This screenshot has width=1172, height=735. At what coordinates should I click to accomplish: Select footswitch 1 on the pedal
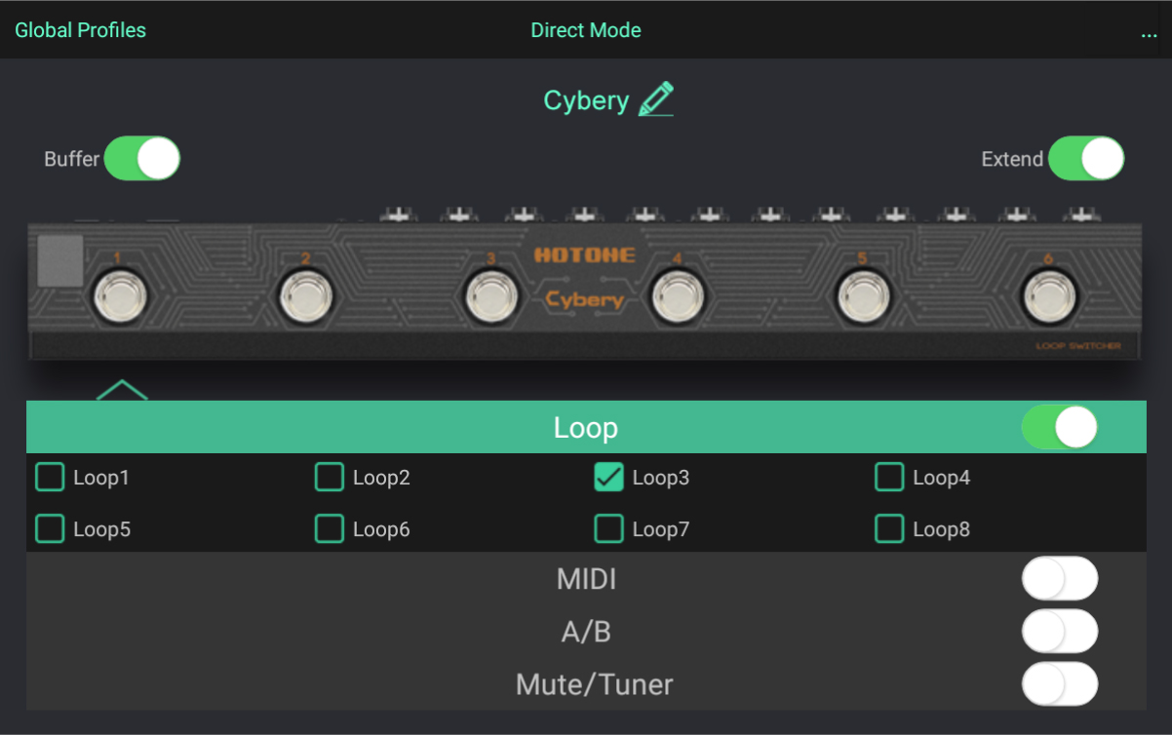tap(120, 296)
